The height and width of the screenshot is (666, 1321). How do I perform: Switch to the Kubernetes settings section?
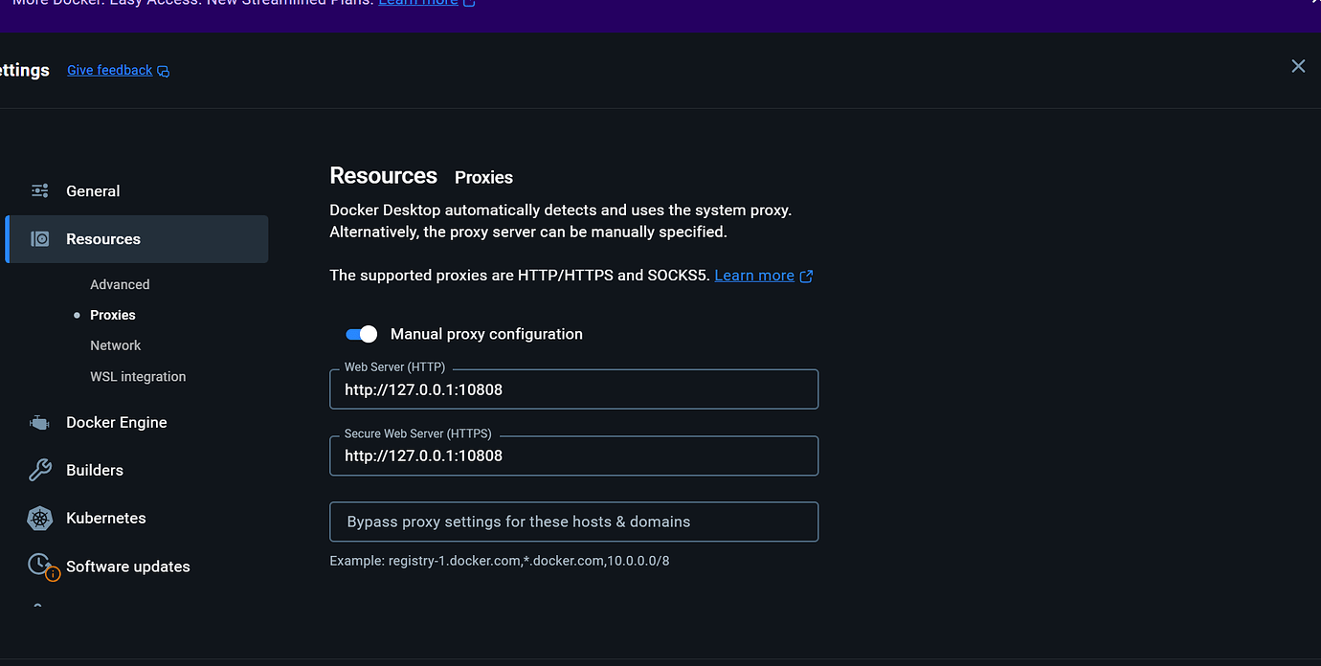[x=105, y=519]
